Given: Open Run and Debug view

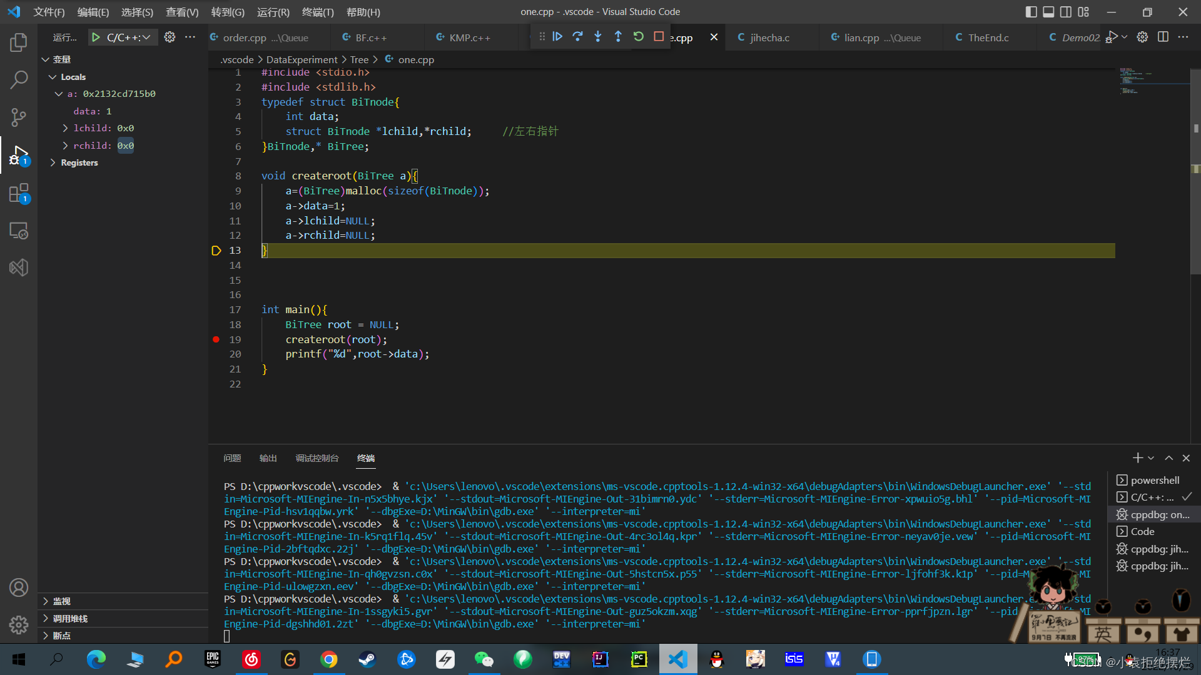Looking at the screenshot, I should [x=19, y=155].
